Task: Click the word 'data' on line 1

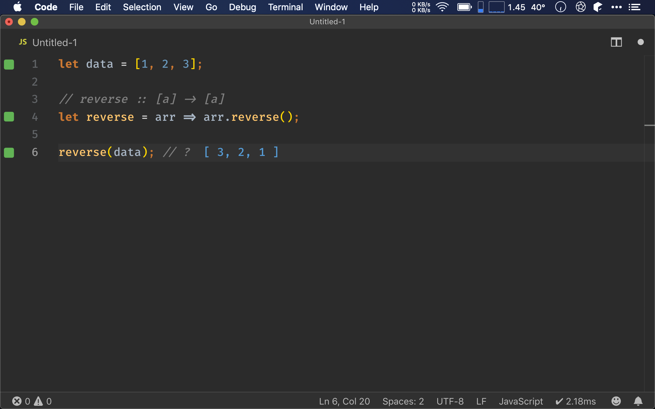Action: [99, 64]
